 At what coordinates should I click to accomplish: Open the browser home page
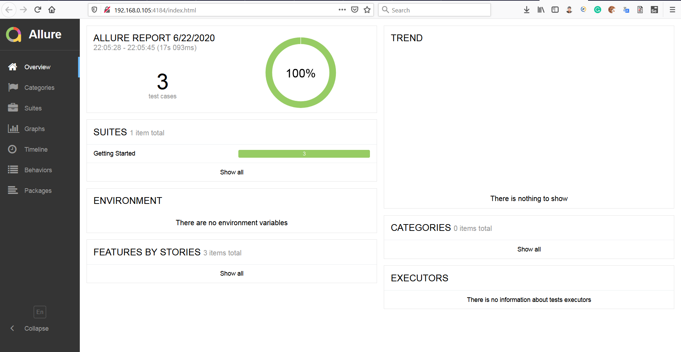click(52, 10)
